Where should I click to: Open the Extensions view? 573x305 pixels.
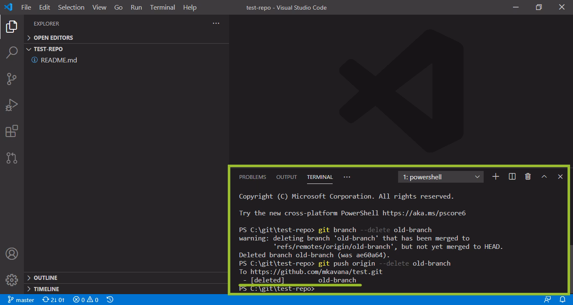pyautogui.click(x=12, y=131)
